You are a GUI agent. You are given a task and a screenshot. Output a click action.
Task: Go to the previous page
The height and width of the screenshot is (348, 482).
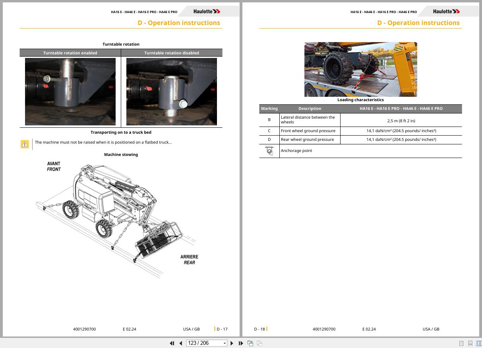point(181,343)
